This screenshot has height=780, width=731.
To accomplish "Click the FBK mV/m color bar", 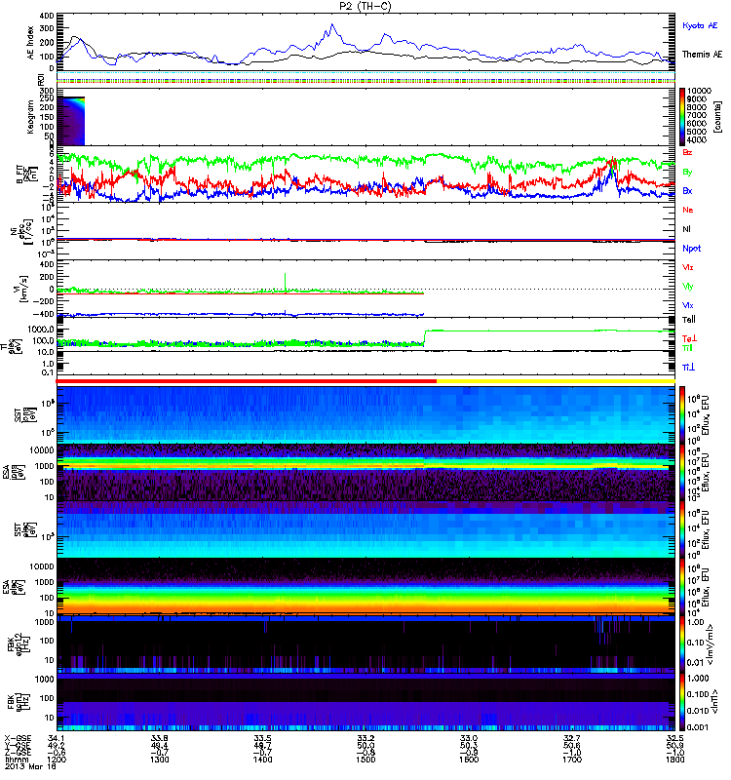I will tap(682, 644).
